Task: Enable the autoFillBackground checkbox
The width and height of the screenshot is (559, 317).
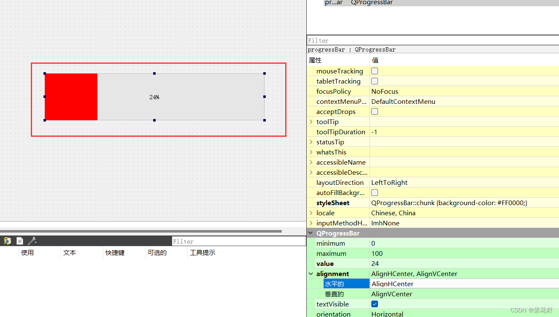Action: (375, 192)
